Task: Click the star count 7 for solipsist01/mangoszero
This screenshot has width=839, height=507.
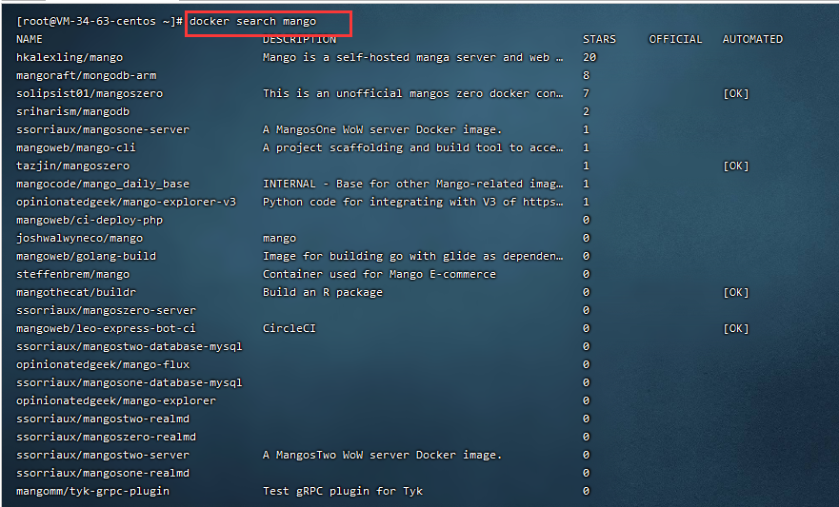Action: click(x=586, y=93)
